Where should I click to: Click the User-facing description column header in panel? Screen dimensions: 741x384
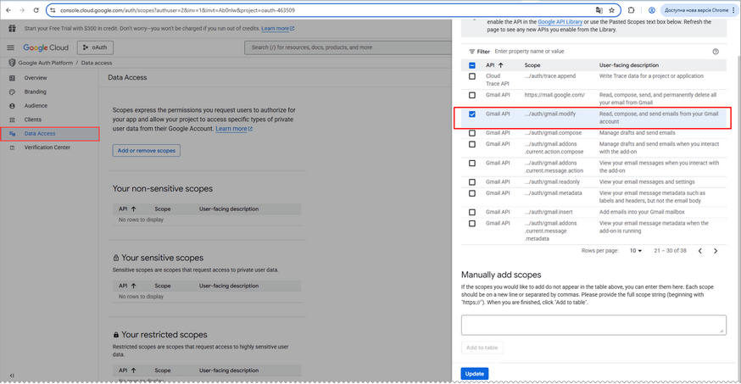(x=629, y=65)
